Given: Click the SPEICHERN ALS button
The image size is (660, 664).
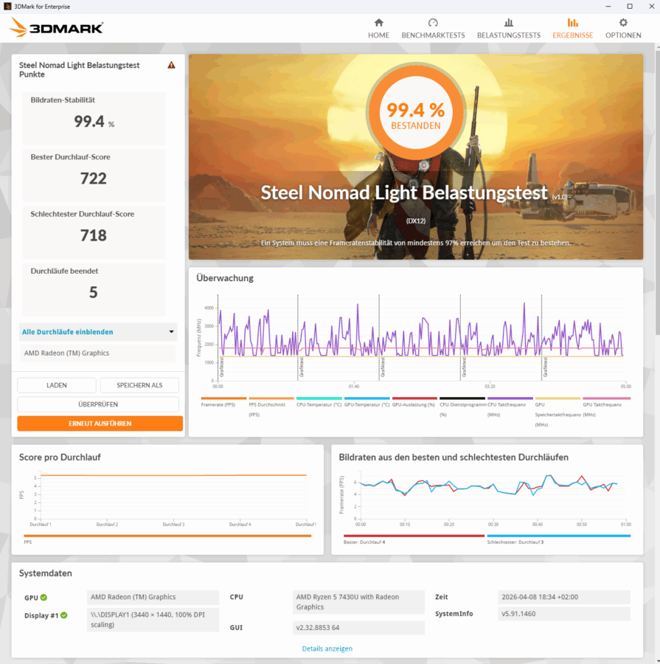Looking at the screenshot, I should pos(139,385).
